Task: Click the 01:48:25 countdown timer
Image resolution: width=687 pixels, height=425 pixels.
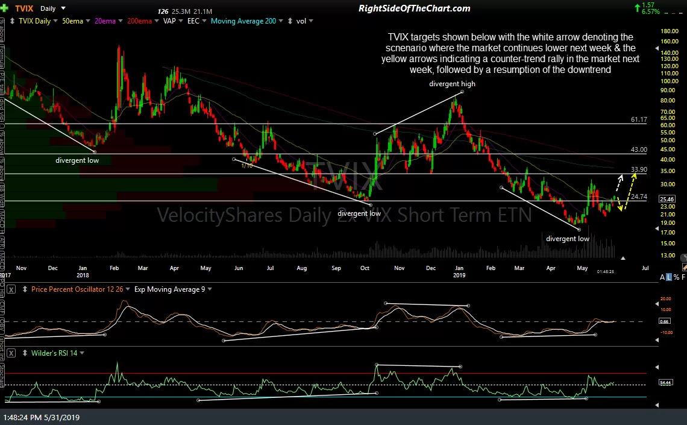Action: (606, 272)
